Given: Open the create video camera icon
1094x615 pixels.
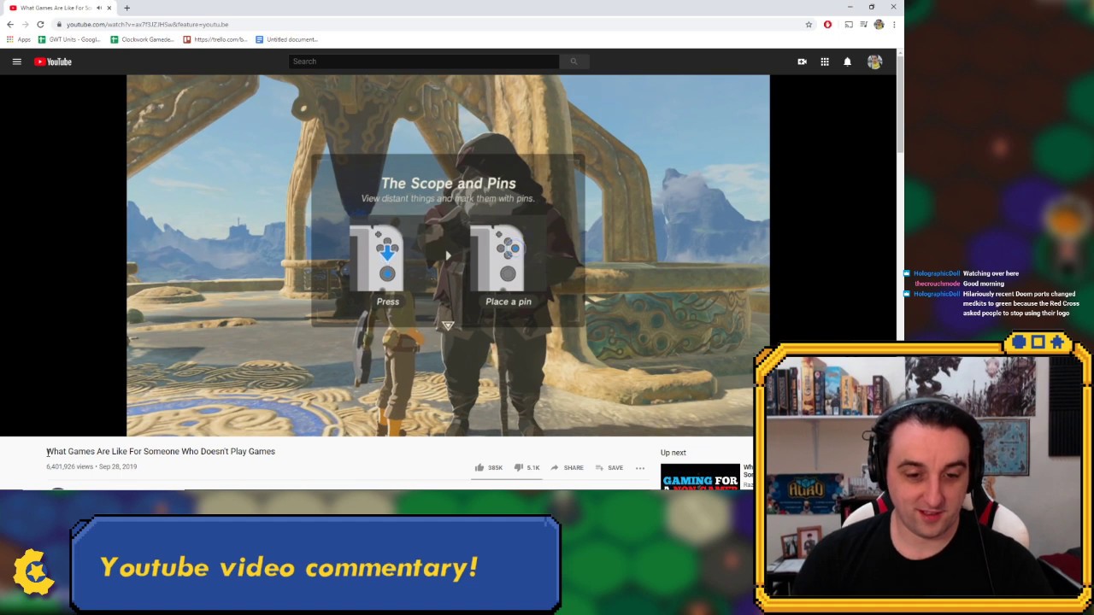Looking at the screenshot, I should [x=802, y=61].
